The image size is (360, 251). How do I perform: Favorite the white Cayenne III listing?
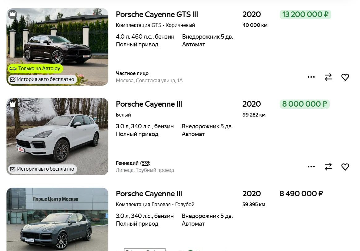(345, 167)
